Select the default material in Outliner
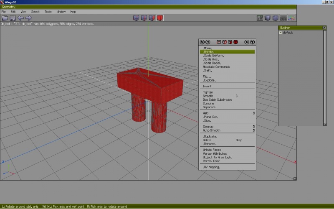Viewport: 334px width, 209px height. 288,33
